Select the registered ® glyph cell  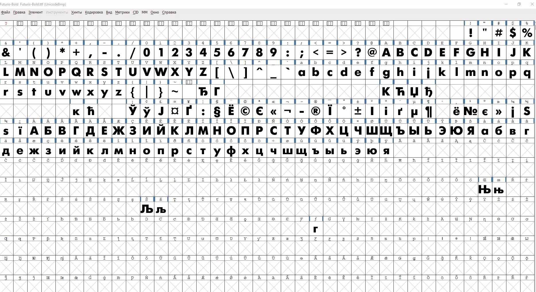[316, 111]
